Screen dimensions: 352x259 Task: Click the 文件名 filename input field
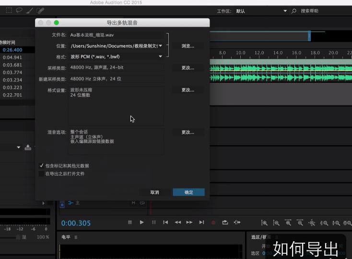point(116,35)
